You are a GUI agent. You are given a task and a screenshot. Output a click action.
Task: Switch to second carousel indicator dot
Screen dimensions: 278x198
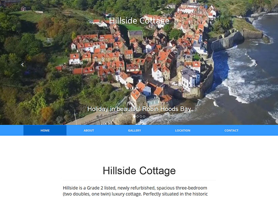click(137, 116)
